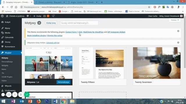Open Edytor submenu item
This screenshot has height=104, width=186.
point(4,81)
